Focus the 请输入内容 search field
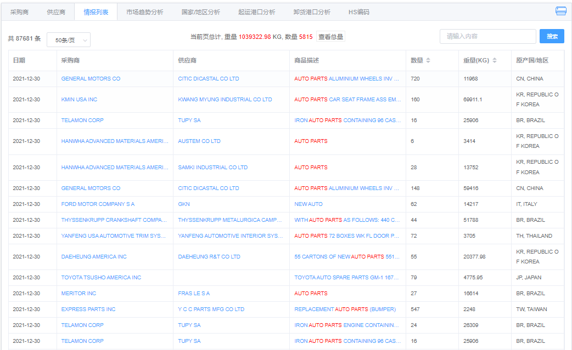The height and width of the screenshot is (350, 572). pos(487,36)
